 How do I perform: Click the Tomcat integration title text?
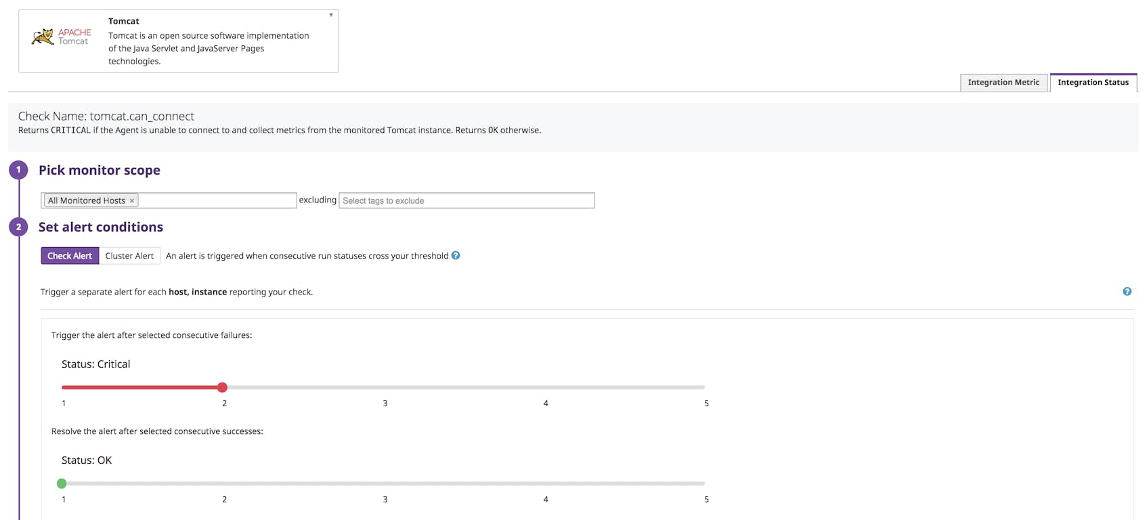tap(124, 21)
